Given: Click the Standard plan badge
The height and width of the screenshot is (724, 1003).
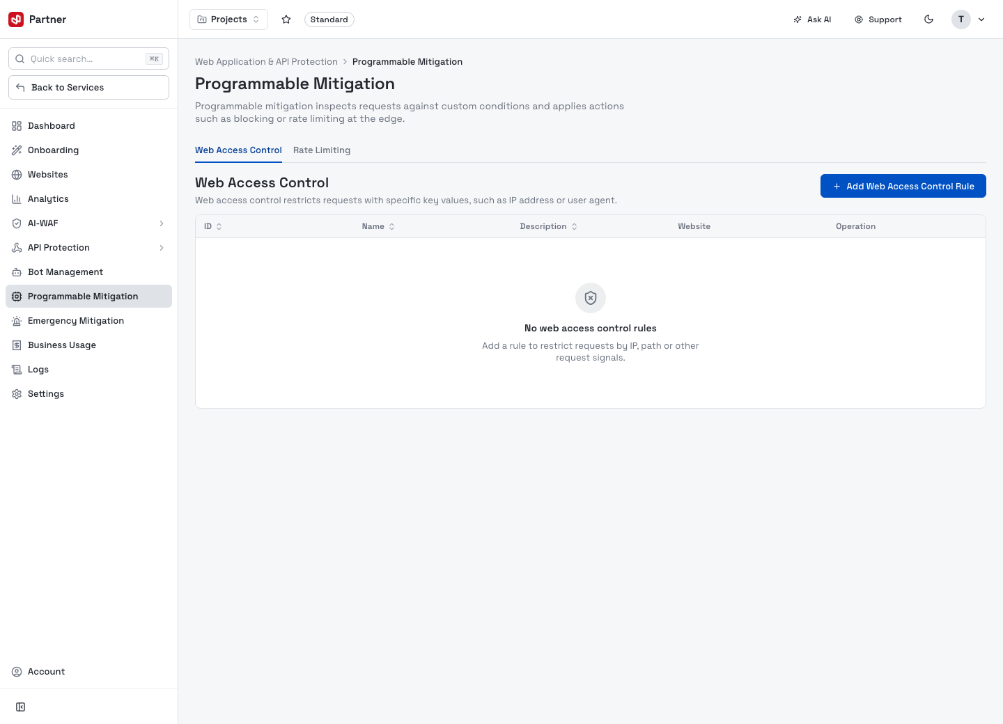Looking at the screenshot, I should click(x=329, y=19).
